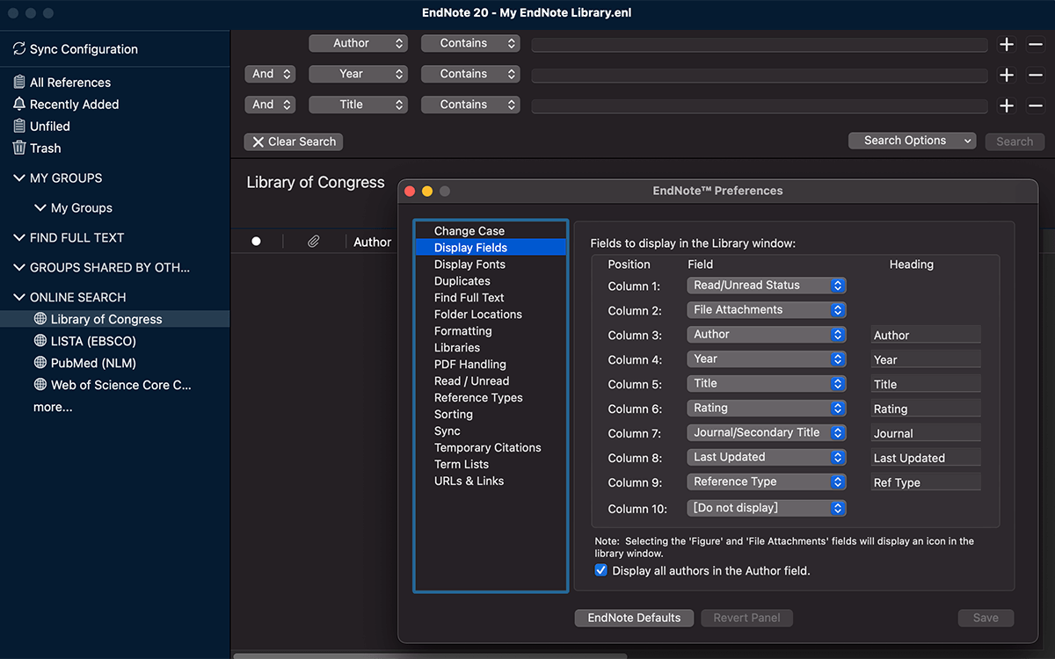The height and width of the screenshot is (659, 1055).
Task: Click the globe icon beside PubMed (NLM)
Action: (40, 363)
